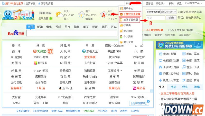This screenshot has height=116, width=205.
Task: Click today's sunny cloud weather icon
Action: [x=59, y=14]
